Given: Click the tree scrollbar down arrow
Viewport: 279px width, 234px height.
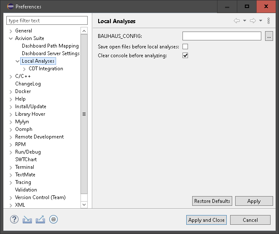Looking at the screenshot, I should (84, 205).
